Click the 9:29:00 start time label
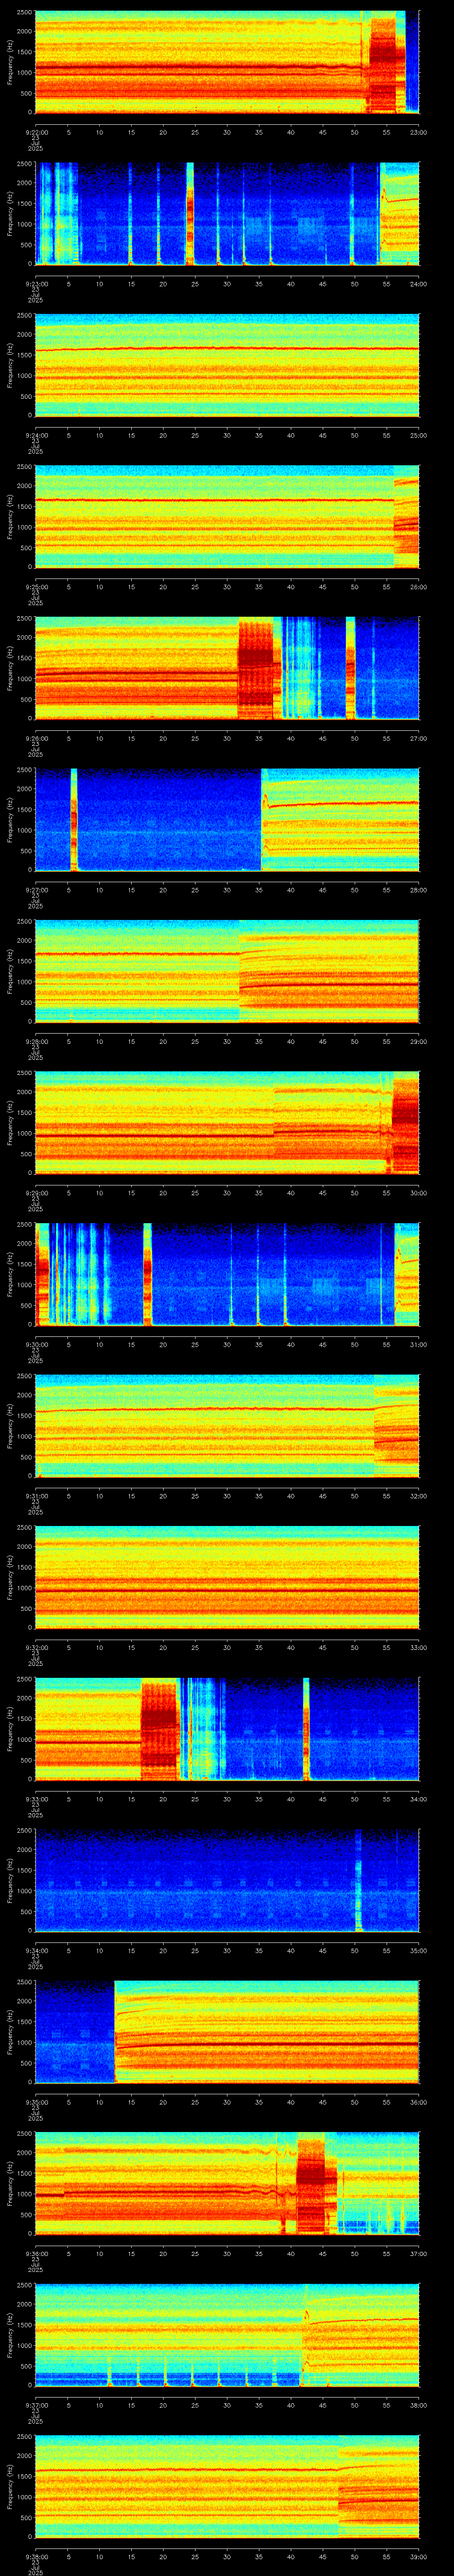Image resolution: width=454 pixels, height=2576 pixels. (36, 1193)
